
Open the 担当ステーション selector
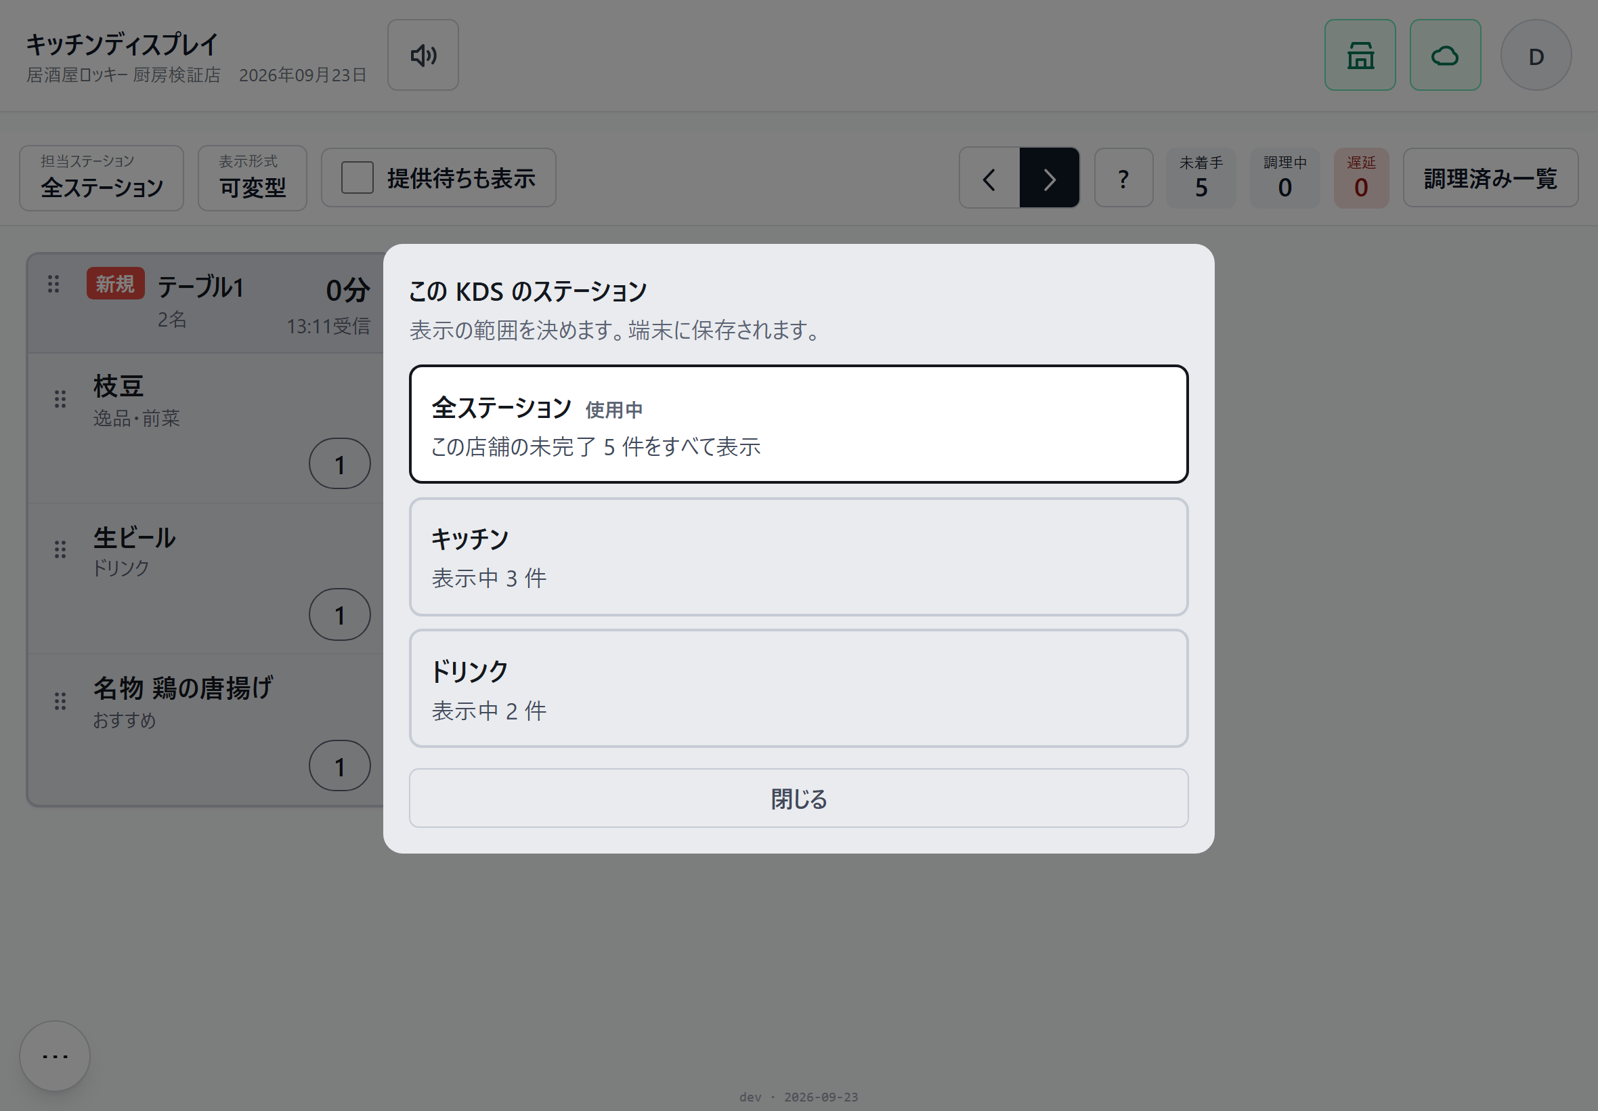click(102, 178)
